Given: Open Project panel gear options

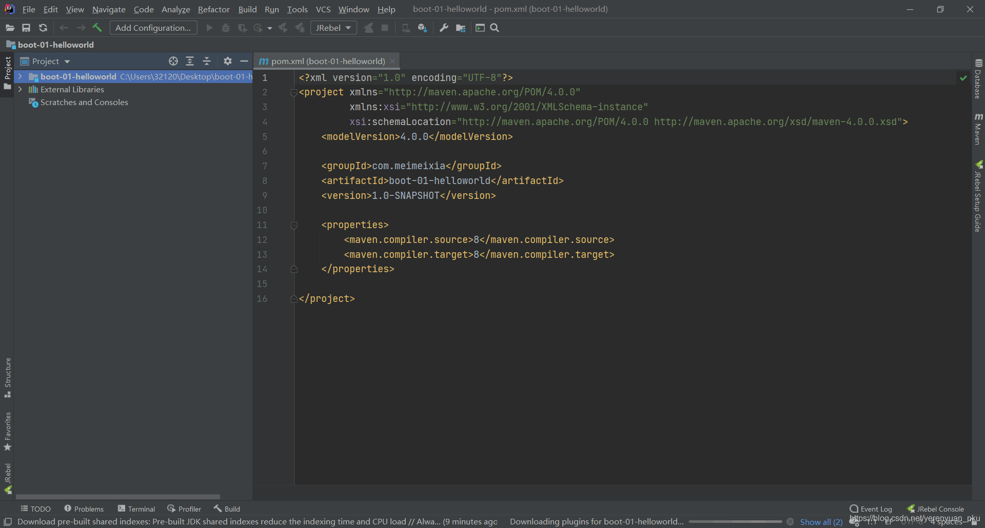Looking at the screenshot, I should [228, 61].
